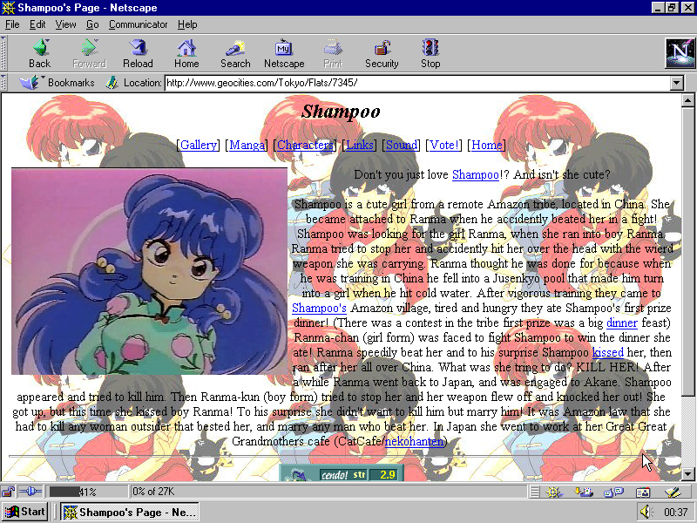Image resolution: width=697 pixels, height=523 pixels.
Task: Visit the Sound link
Action: pyautogui.click(x=402, y=145)
